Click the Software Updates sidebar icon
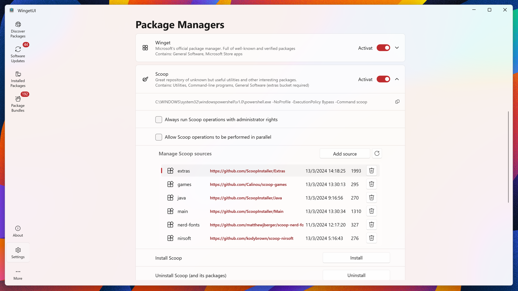Screen dimensions: 518x291 18,53
